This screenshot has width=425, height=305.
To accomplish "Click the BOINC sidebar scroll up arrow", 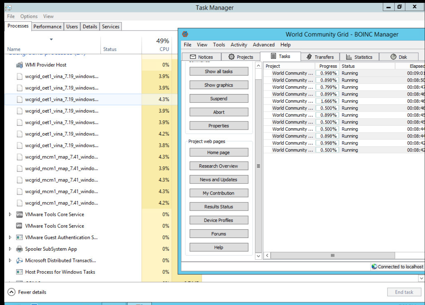I will pos(258,66).
